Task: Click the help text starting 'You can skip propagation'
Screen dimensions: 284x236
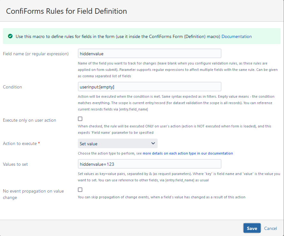Action: click(x=161, y=197)
